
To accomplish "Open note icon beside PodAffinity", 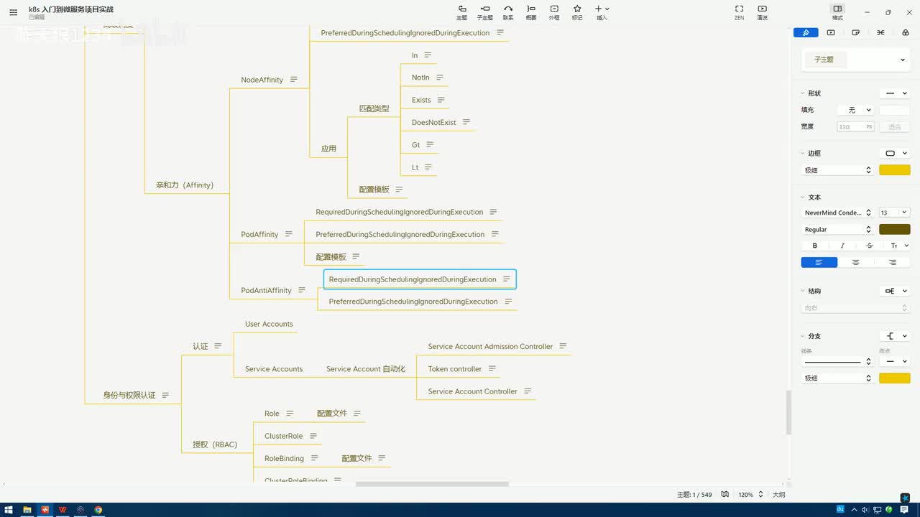I will tap(288, 234).
